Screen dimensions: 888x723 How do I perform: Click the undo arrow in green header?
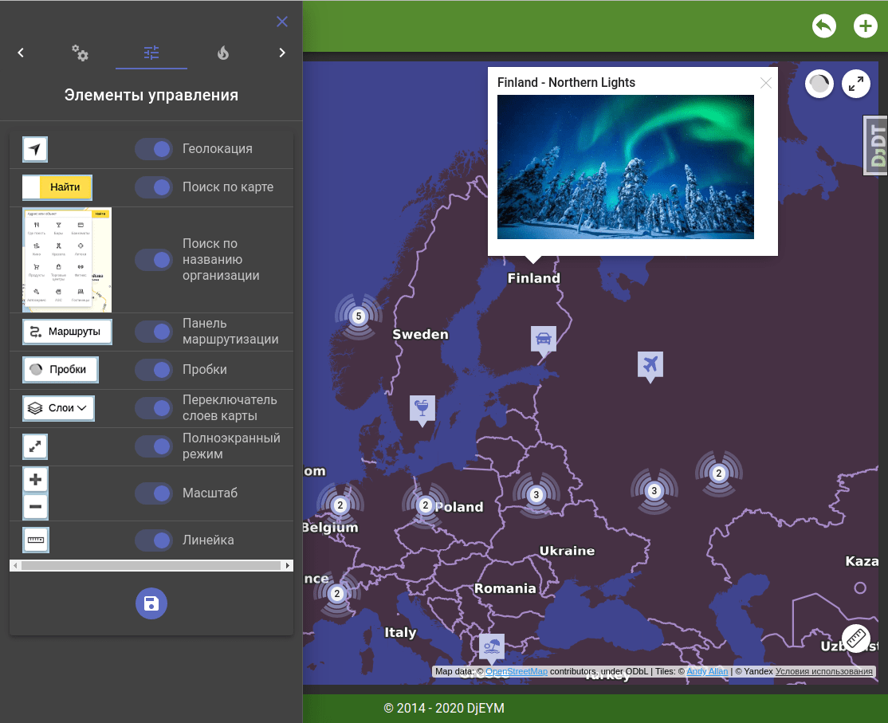824,26
